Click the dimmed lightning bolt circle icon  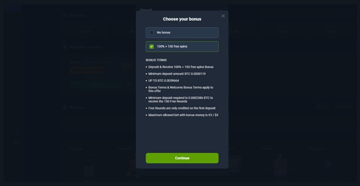328,164
